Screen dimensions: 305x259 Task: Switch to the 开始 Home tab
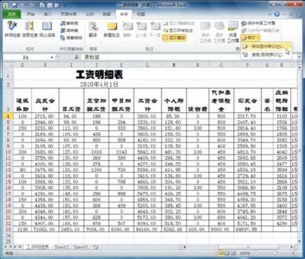tap(31, 14)
